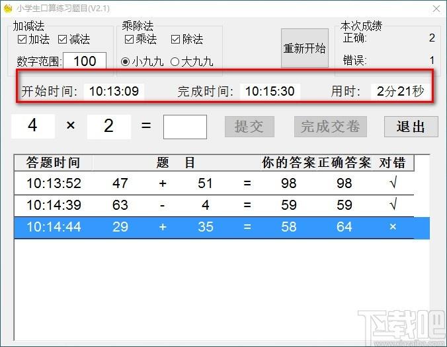The width and height of the screenshot is (447, 347).
Task: Click the 重新开始 button
Action: (x=304, y=48)
